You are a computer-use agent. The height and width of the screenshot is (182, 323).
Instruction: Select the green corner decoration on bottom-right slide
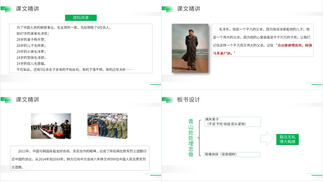coord(313,174)
